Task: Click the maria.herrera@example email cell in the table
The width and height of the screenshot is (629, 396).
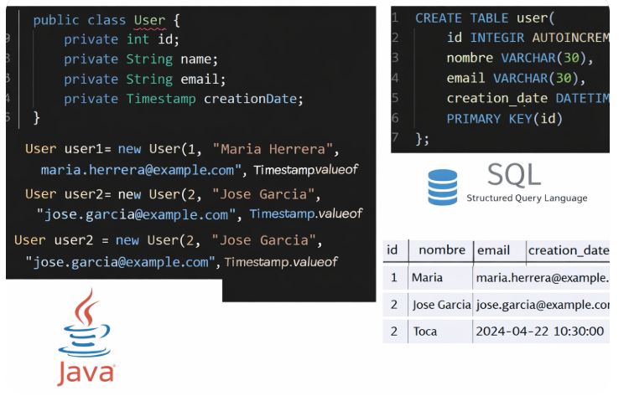Action: click(x=542, y=277)
